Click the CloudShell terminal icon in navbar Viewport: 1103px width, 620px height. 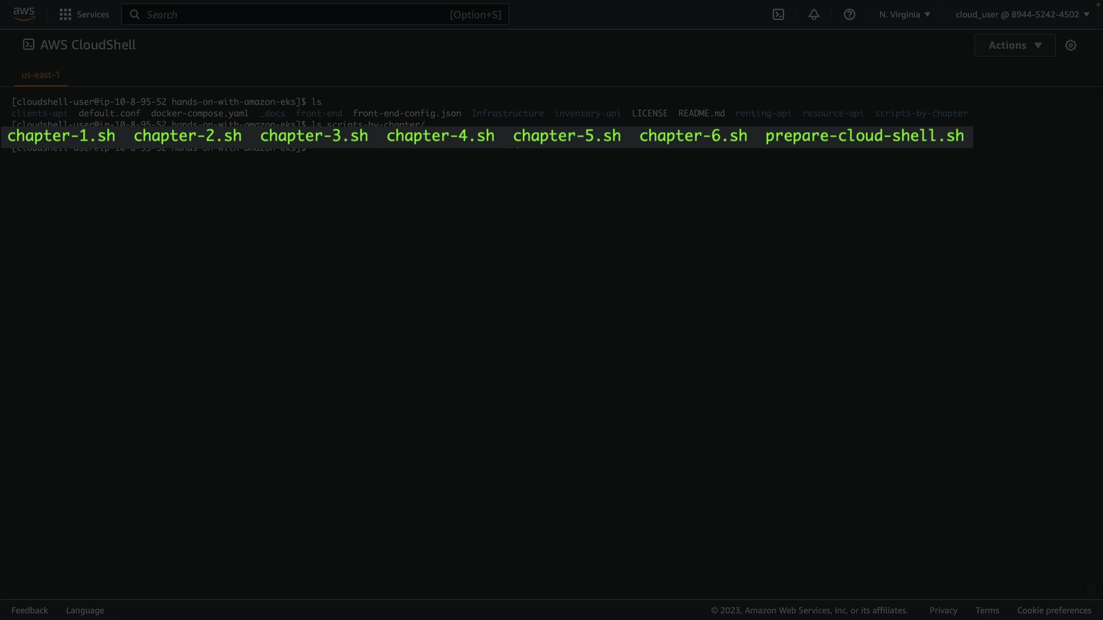(778, 14)
